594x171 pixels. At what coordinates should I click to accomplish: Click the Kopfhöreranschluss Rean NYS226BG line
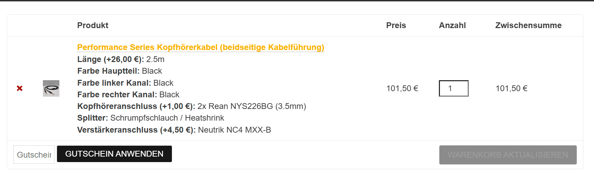coord(191,106)
